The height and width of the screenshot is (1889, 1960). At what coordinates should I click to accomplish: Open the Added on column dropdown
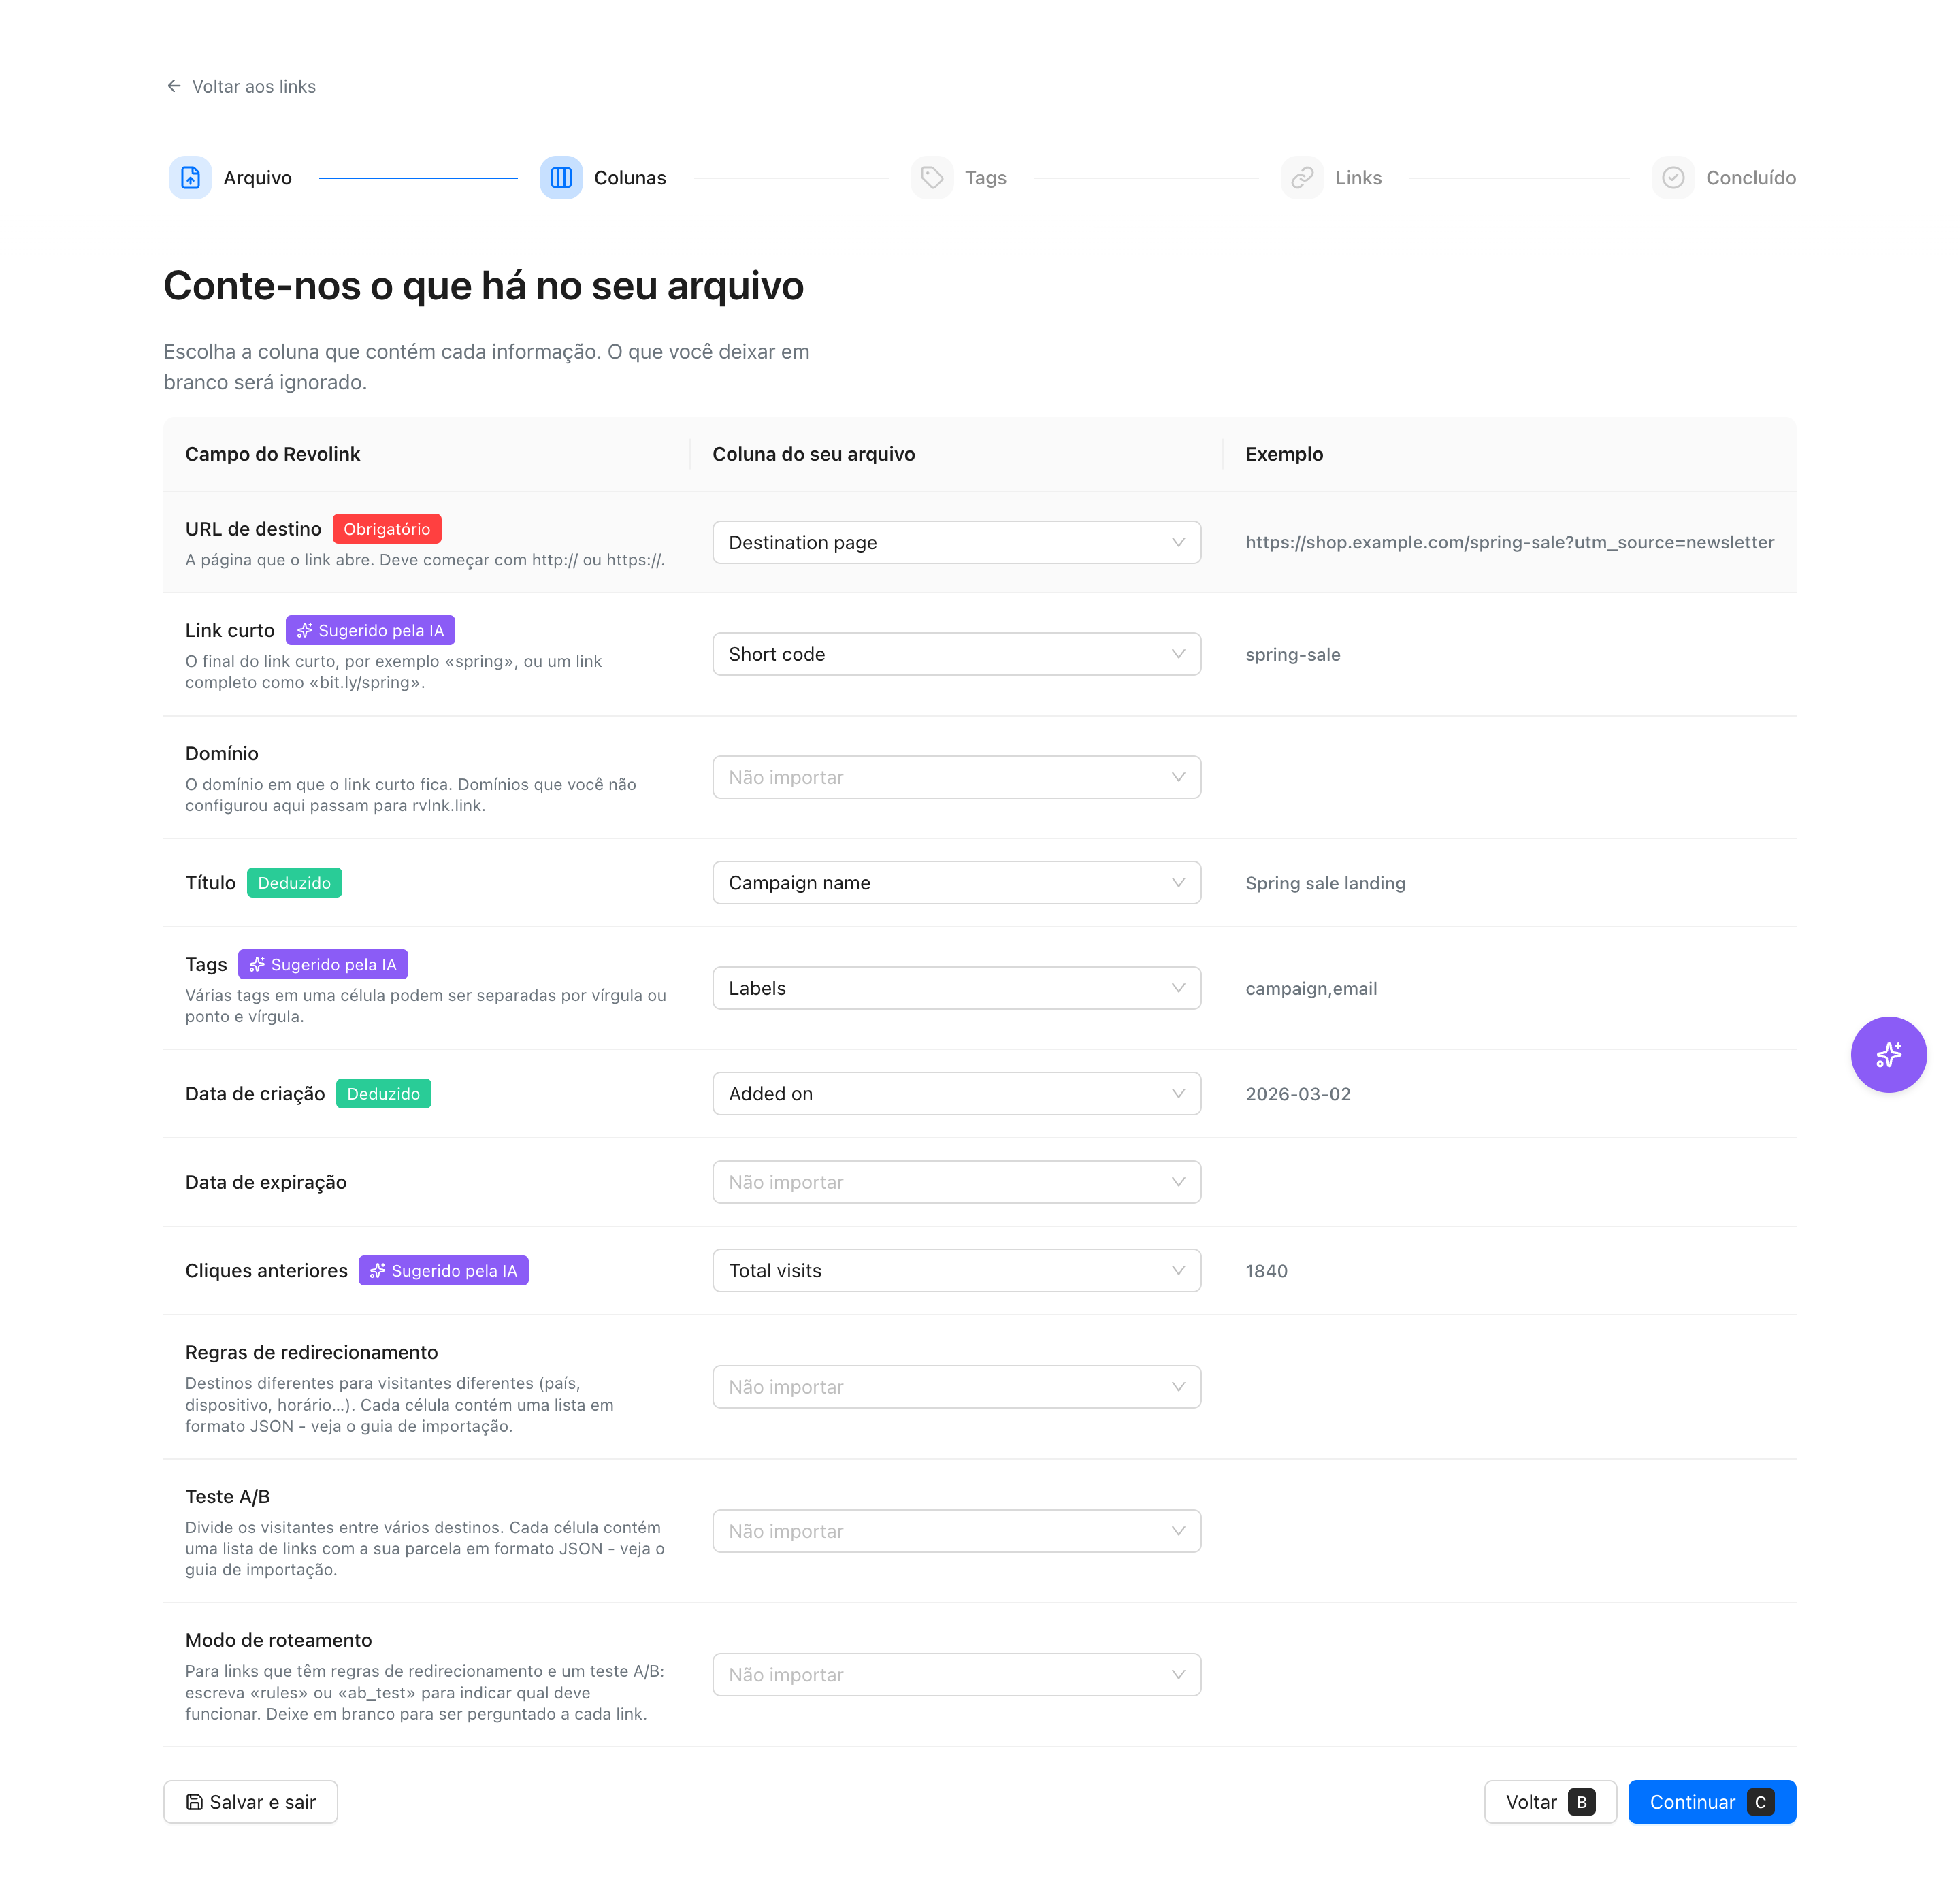(956, 1093)
